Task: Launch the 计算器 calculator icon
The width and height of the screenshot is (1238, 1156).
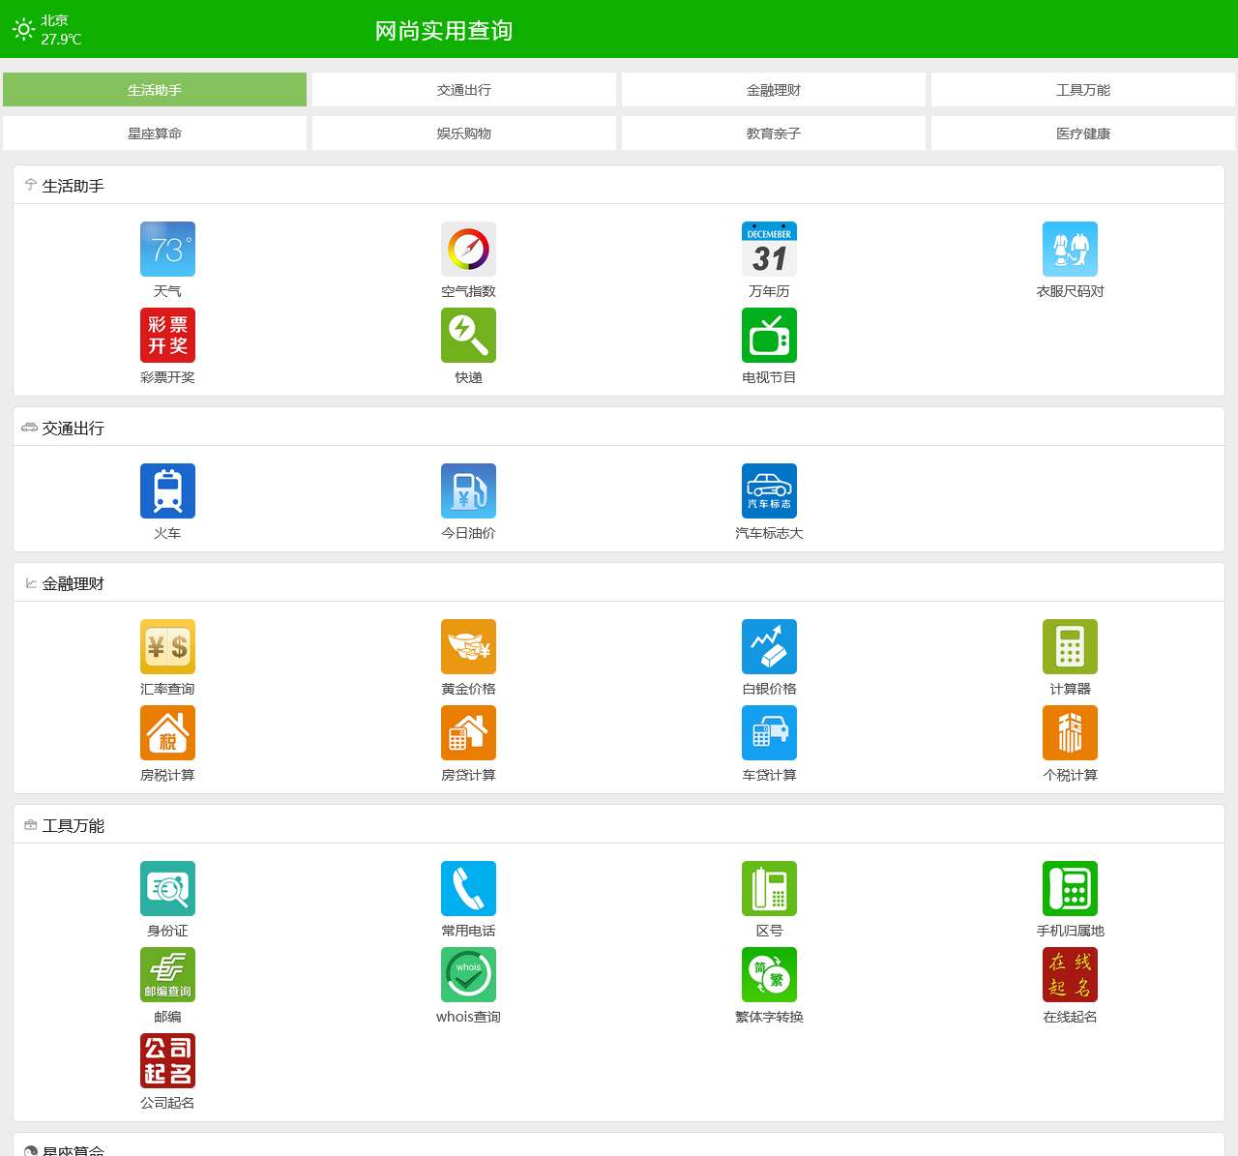Action: [x=1070, y=647]
